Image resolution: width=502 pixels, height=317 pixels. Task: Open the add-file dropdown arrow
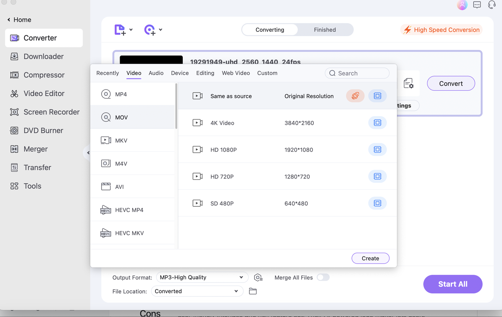pos(131,29)
